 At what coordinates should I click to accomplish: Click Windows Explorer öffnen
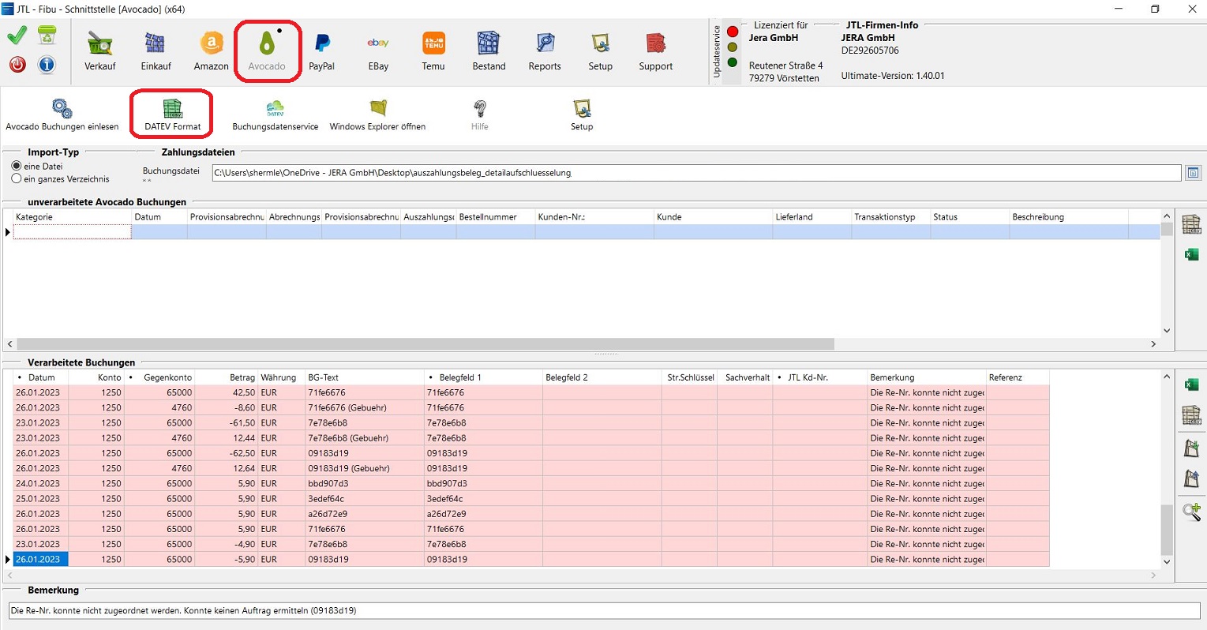pos(377,114)
